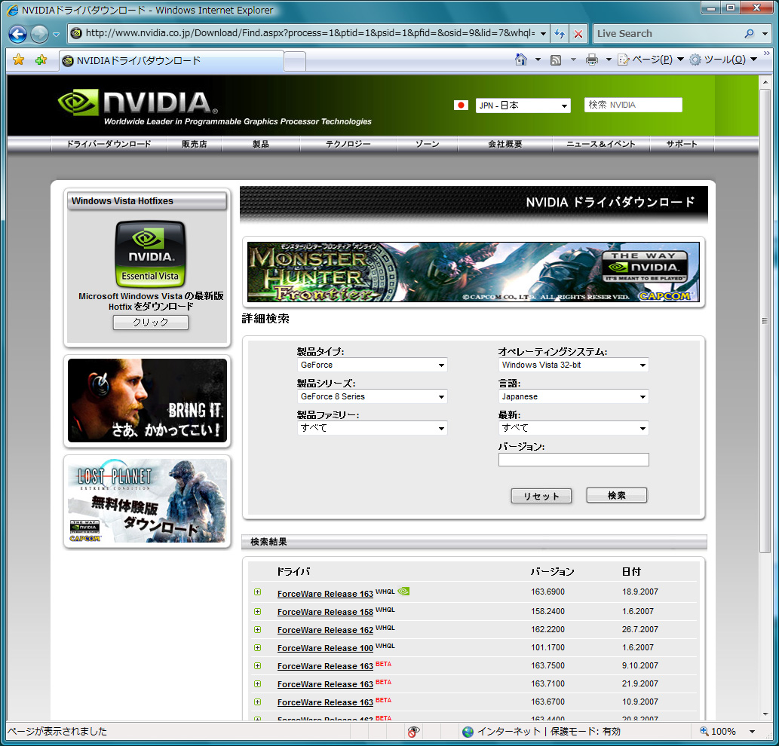Open the address bar history dropdown arrow
This screenshot has height=746, width=779.
[544, 34]
